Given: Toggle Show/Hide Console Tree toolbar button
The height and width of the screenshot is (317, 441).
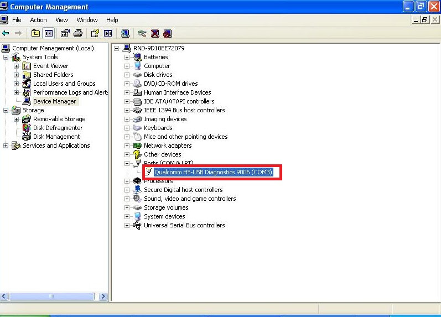Looking at the screenshot, I should point(48,34).
